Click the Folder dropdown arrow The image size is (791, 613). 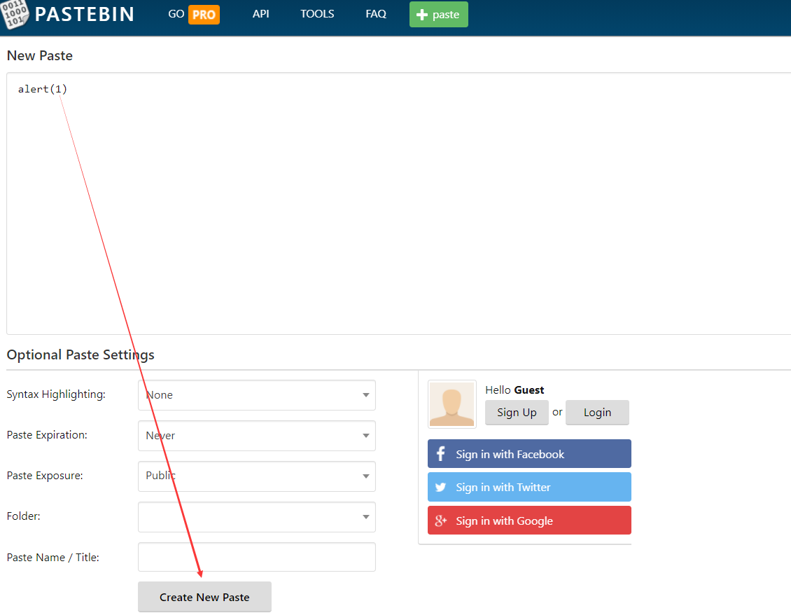point(365,516)
